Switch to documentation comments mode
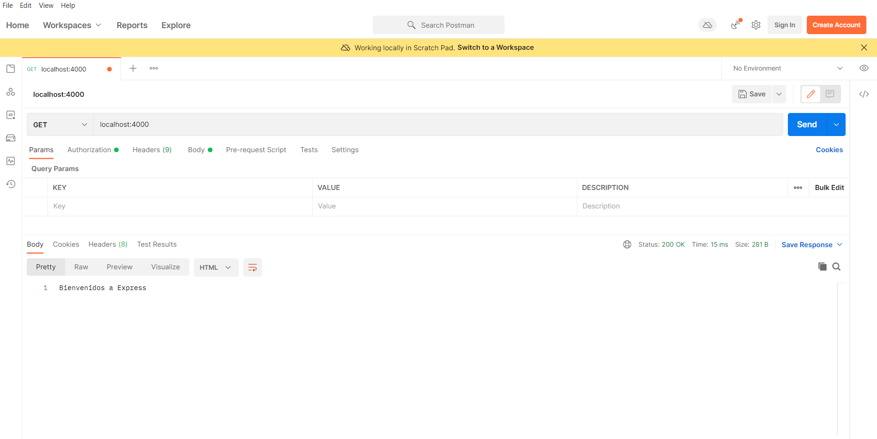 pos(830,94)
